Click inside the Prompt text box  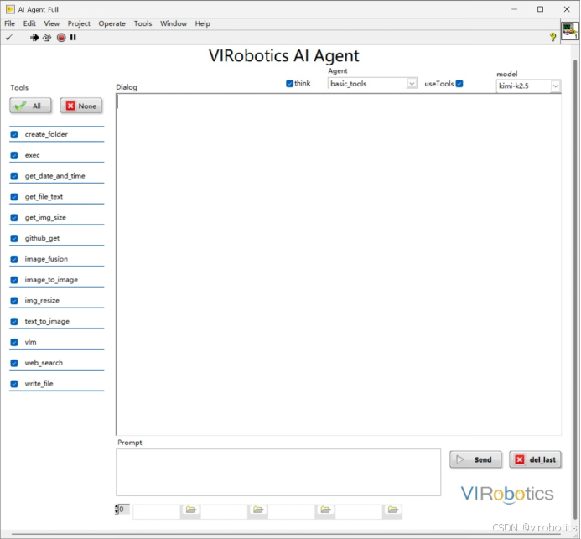coord(278,472)
